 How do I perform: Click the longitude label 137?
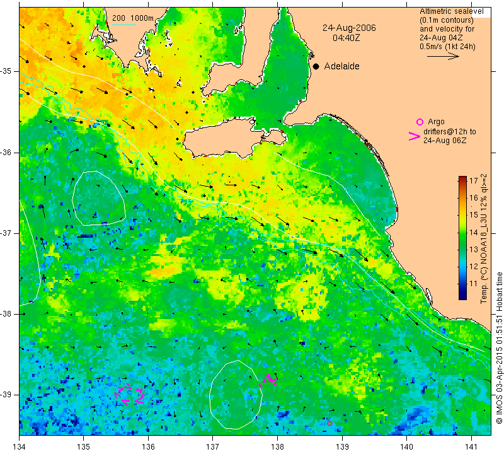(x=212, y=447)
